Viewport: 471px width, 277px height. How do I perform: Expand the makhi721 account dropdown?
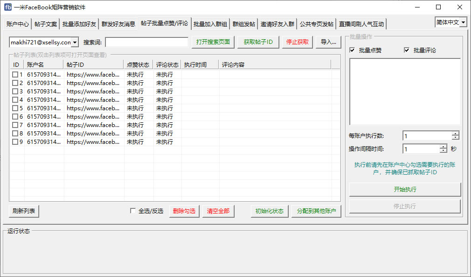point(75,43)
